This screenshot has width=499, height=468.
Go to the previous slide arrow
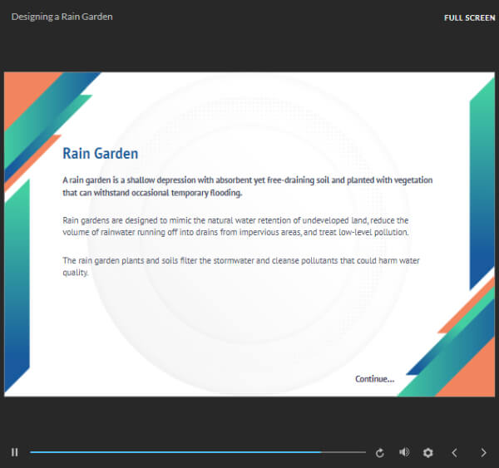(455, 452)
